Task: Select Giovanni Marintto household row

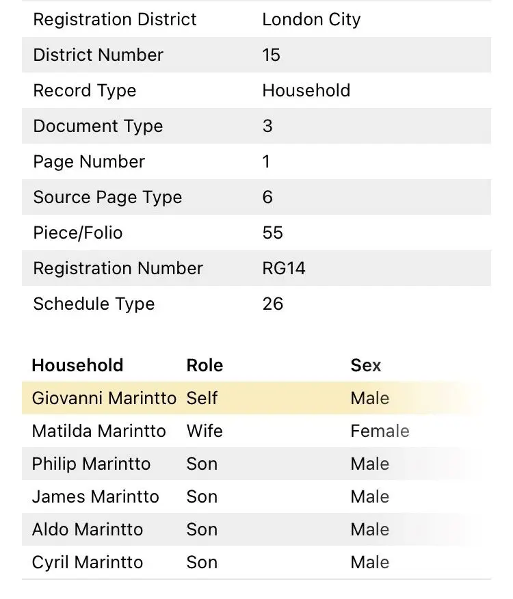Action: pos(256,398)
